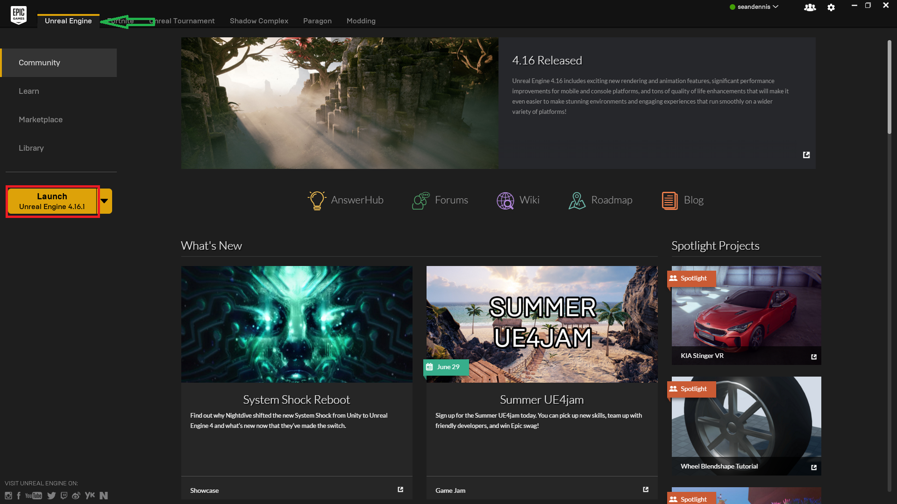This screenshot has width=897, height=504.
Task: Switch to the Unreal Tournament tab
Action: [182, 21]
